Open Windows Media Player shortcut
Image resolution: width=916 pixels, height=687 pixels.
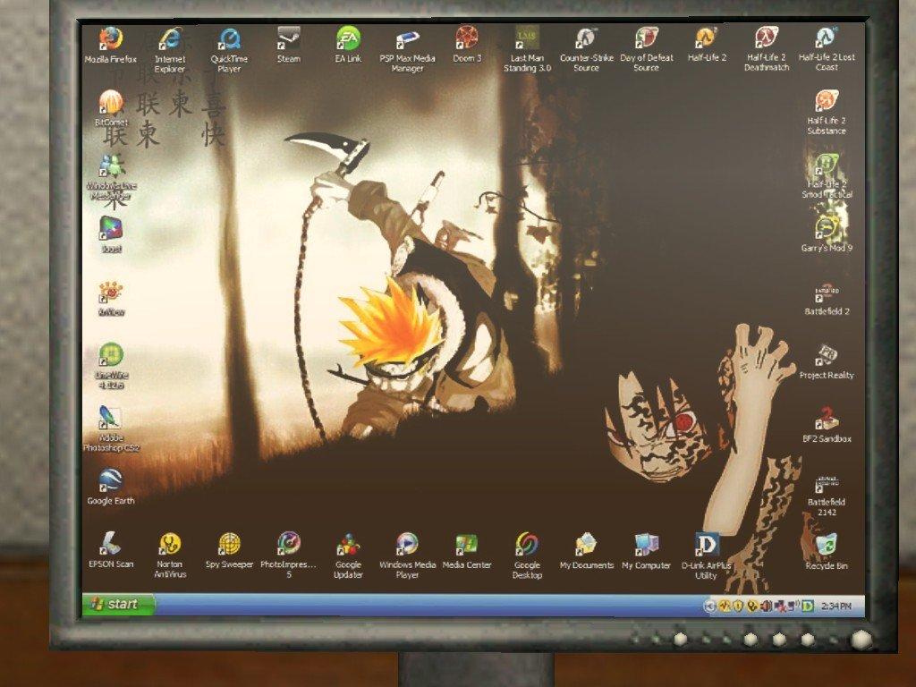407,545
